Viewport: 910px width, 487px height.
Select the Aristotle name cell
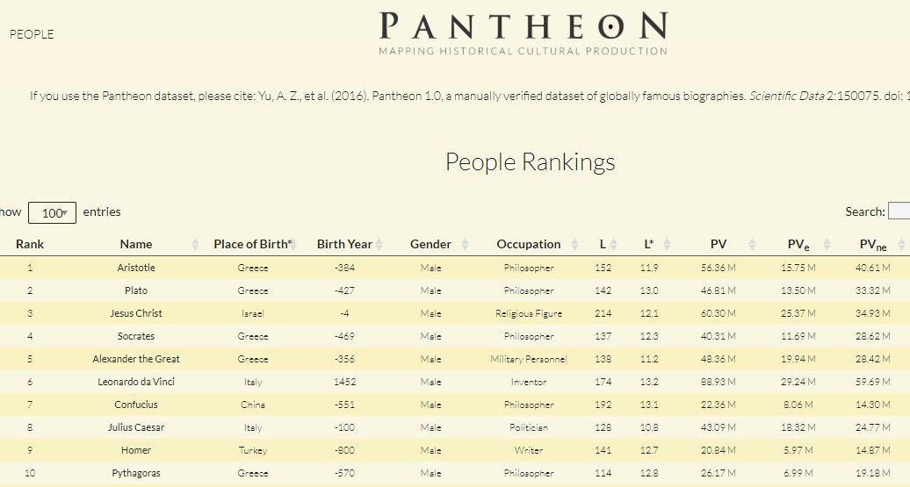click(x=136, y=268)
